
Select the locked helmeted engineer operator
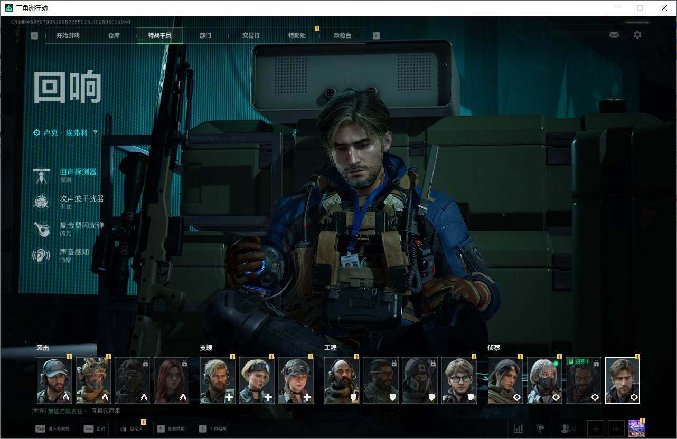point(420,380)
